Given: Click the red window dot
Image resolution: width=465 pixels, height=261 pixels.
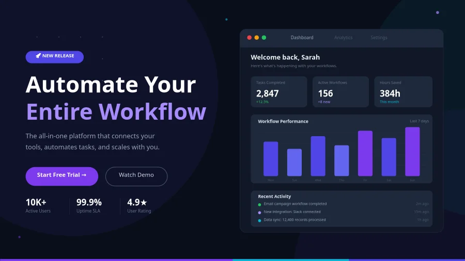Looking at the screenshot, I should click(250, 38).
